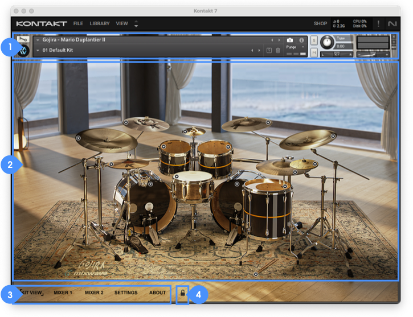Image resolution: width=413 pixels, height=317 pixels.
Task: Click the exclamation panic button
Action: pos(377,23)
